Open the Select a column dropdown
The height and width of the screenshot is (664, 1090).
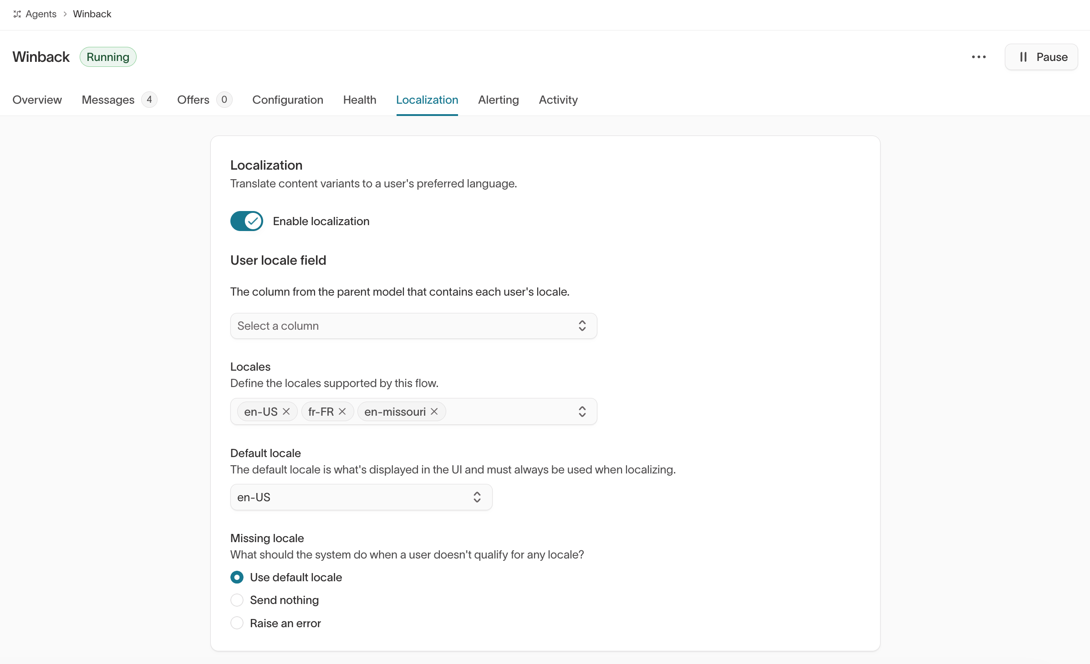click(x=413, y=326)
